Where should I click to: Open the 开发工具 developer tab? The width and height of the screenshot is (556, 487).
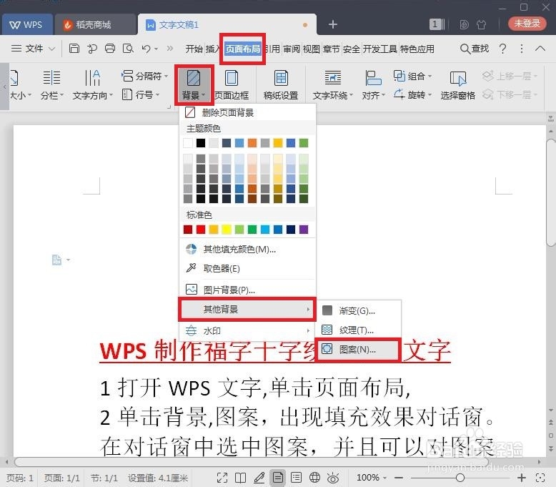click(x=379, y=49)
